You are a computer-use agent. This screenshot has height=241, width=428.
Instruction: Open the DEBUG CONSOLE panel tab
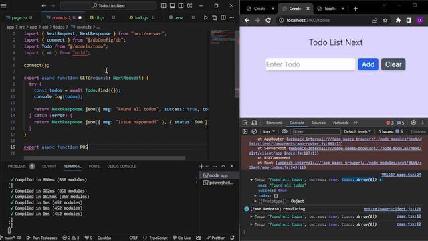[122, 166]
